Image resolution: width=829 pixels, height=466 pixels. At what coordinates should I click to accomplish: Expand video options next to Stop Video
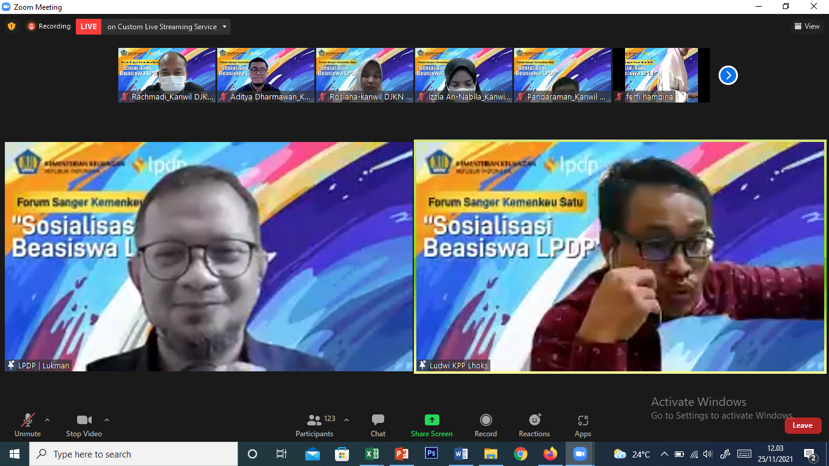pyautogui.click(x=107, y=420)
